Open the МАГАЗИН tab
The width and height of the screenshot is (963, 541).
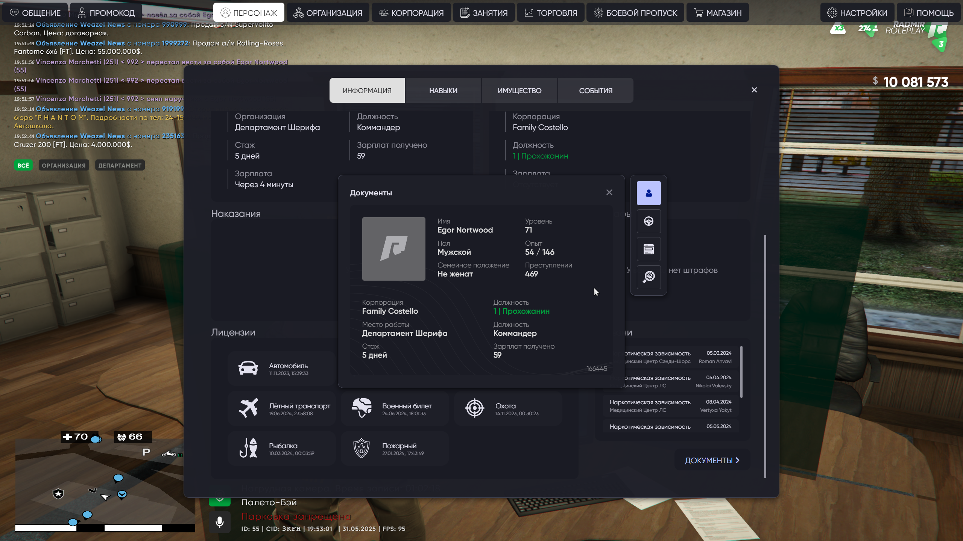(718, 13)
